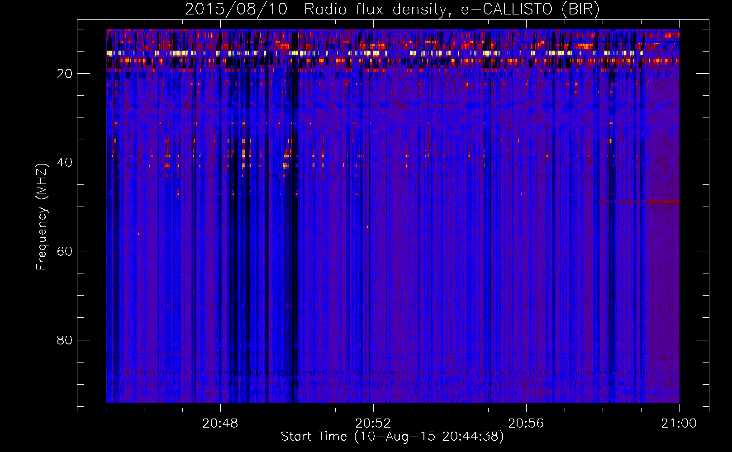Click the plot title "2015/08/10 Radio flux density, e-CALLISTO (BIR)"
Viewport: 732px width, 452px height.
tap(392, 9)
